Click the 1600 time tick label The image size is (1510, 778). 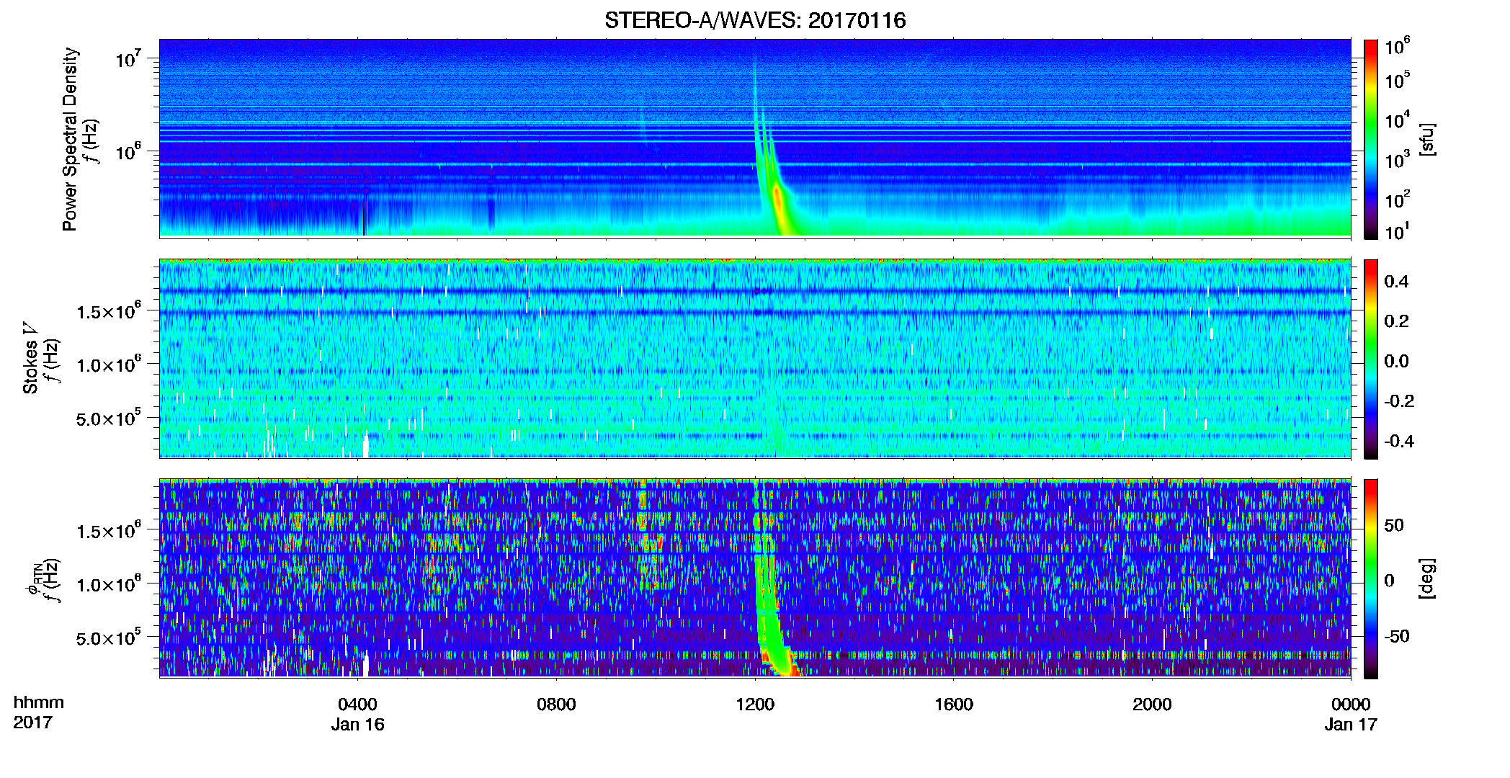click(x=954, y=704)
